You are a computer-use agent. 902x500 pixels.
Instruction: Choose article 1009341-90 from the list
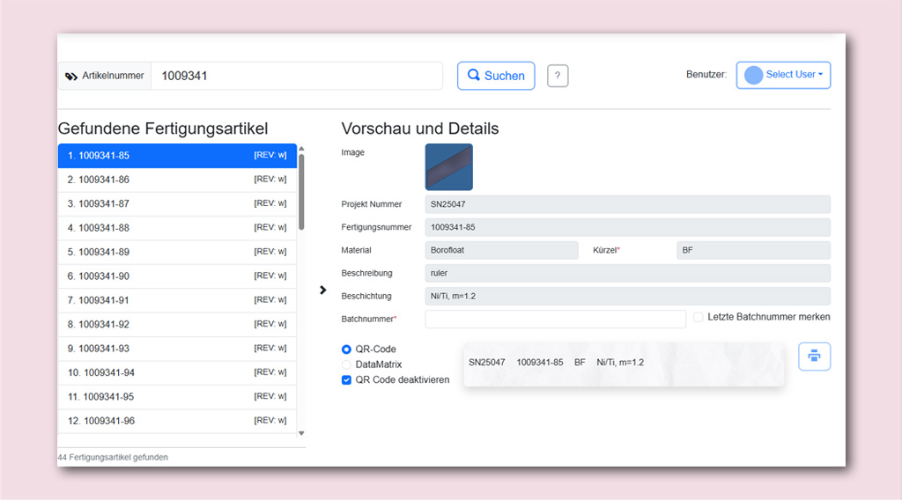point(177,276)
